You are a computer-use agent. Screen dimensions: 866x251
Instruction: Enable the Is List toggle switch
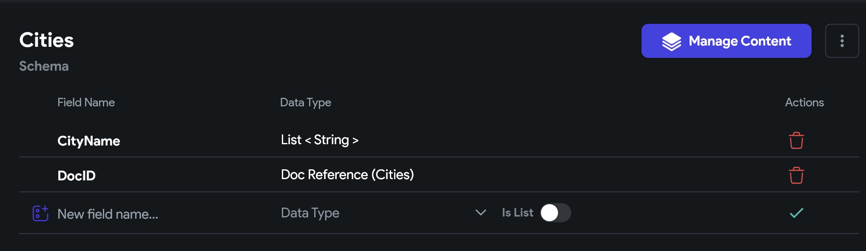pos(555,213)
